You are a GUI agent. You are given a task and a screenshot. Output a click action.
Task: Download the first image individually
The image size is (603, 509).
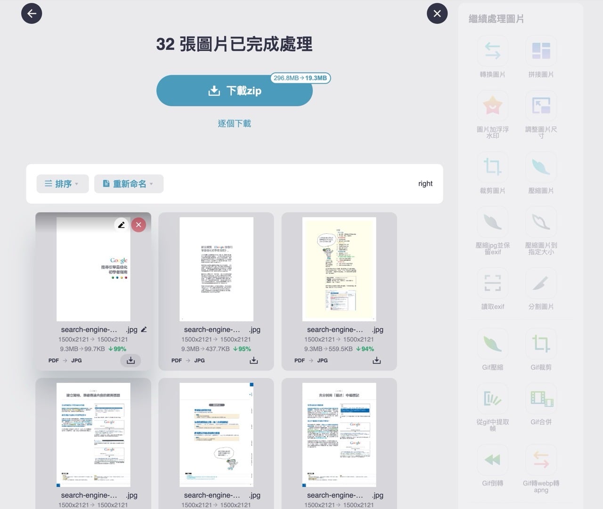click(130, 361)
